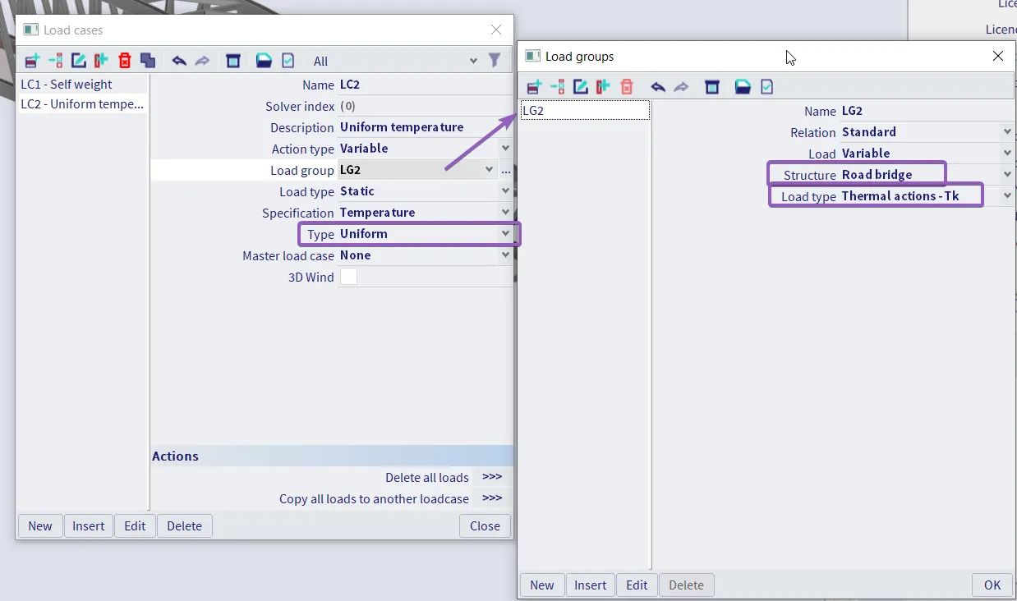Click the undo arrow in Load groups toolbar
Viewport: 1017px width, 601px height.
click(x=658, y=87)
